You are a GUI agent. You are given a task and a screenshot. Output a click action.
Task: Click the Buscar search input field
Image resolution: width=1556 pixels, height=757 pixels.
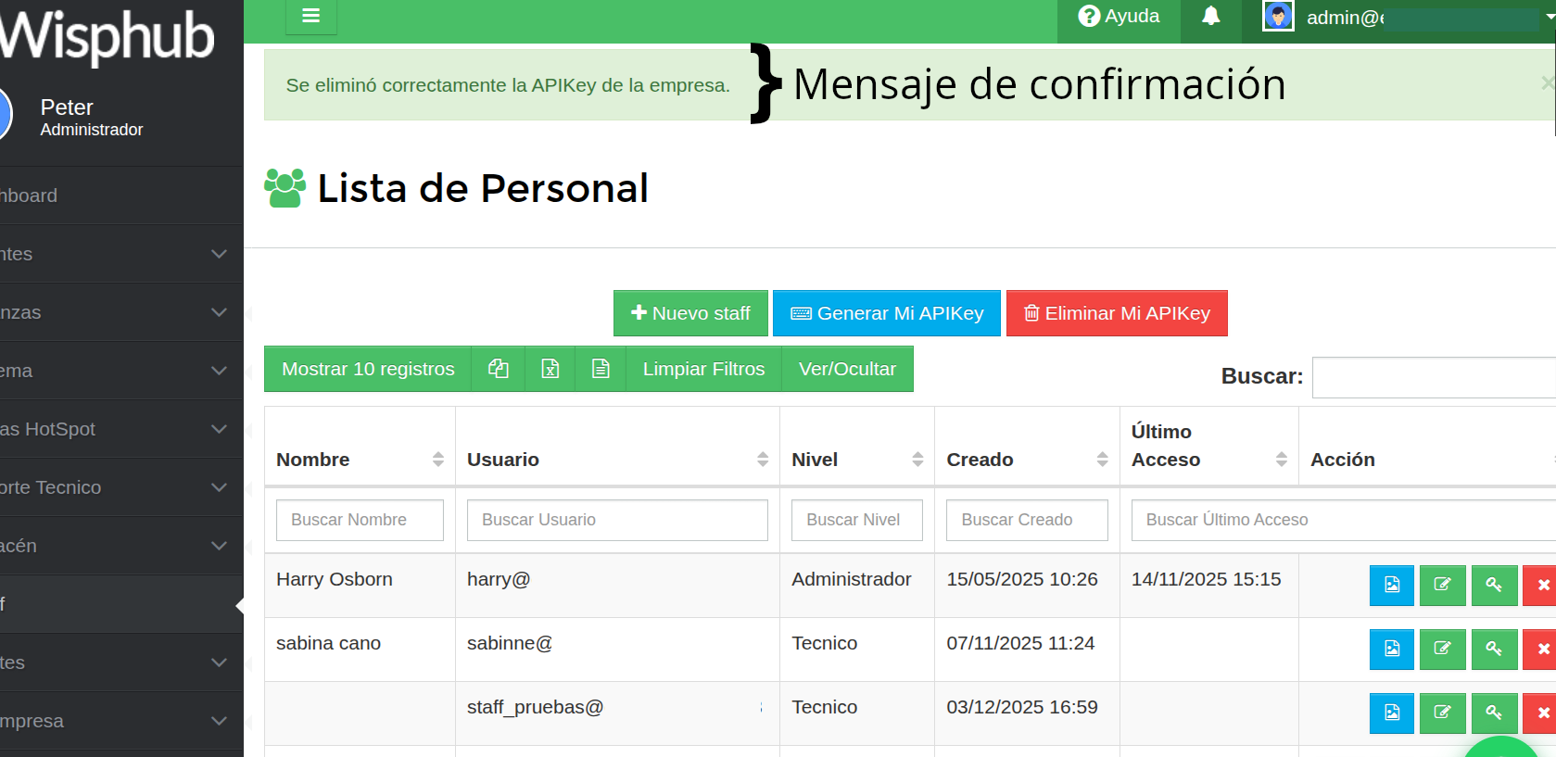1434,377
